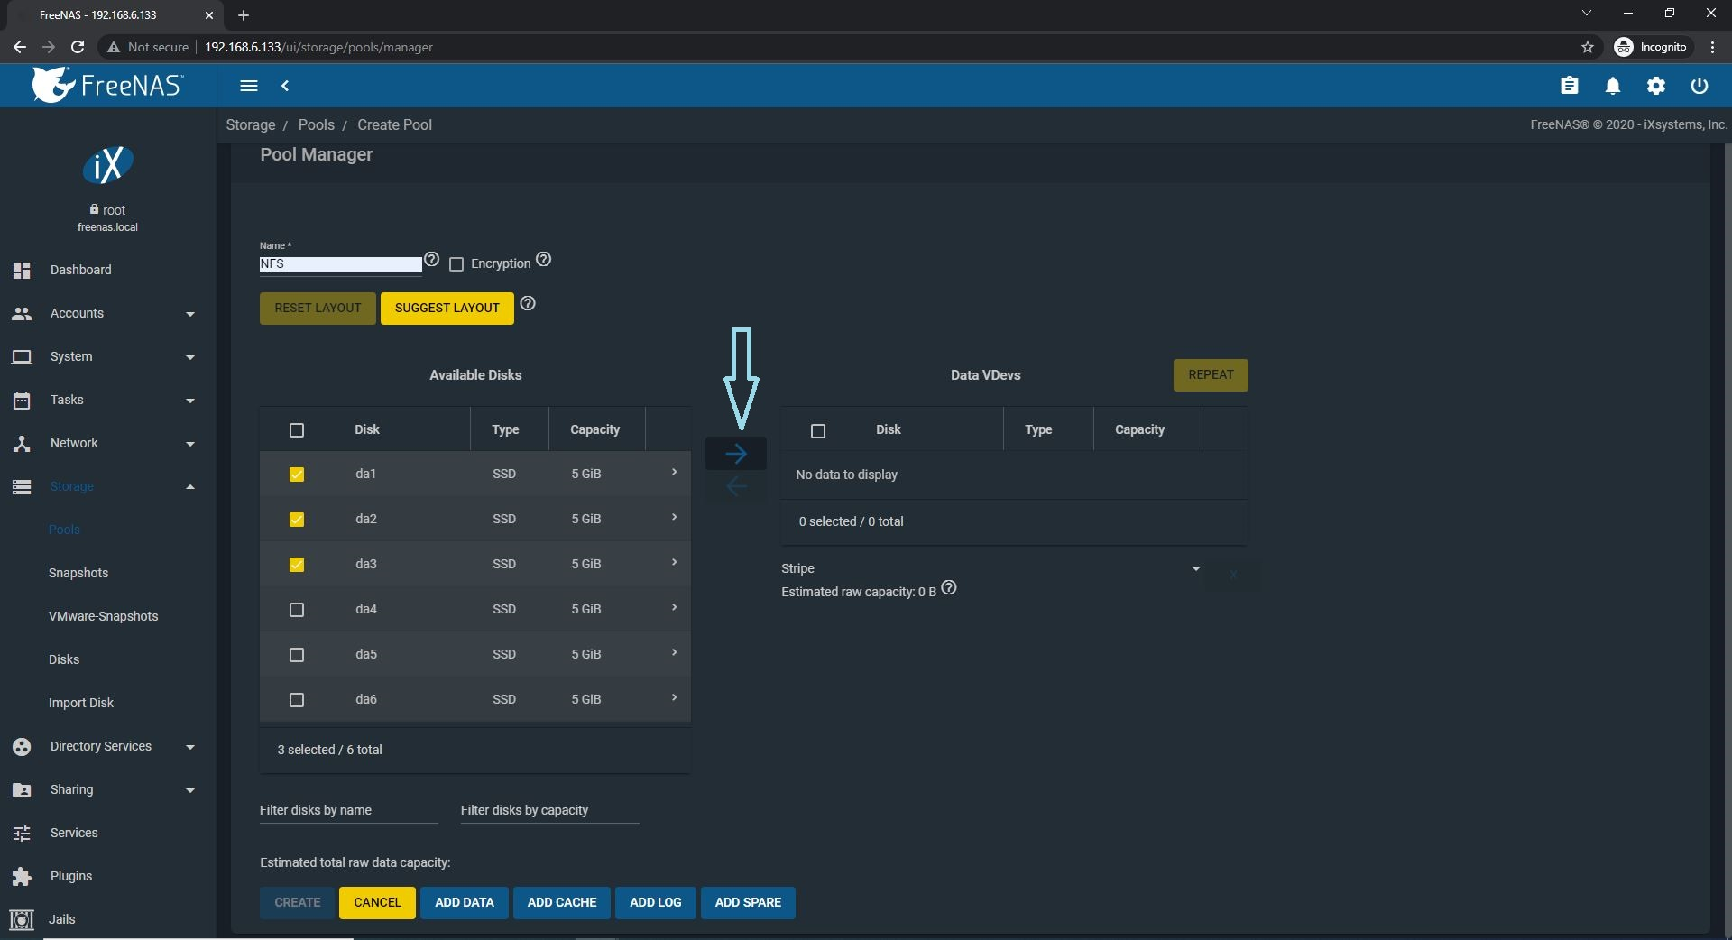Click the Sharing folder icon
The width and height of the screenshot is (1732, 940).
pos(22,789)
